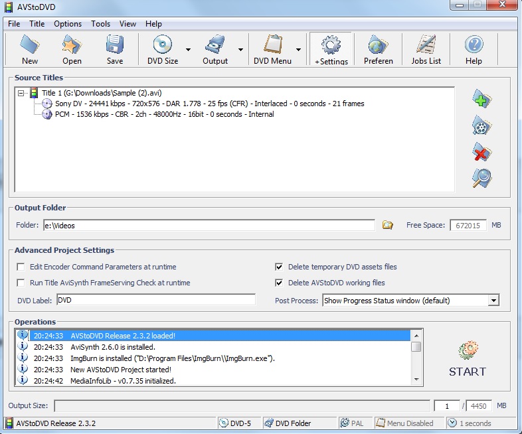Viewport: 522px width, 434px height.
Task: Select the AVStoDVD Release 2.3.2 loaded log entry
Action: 213,336
